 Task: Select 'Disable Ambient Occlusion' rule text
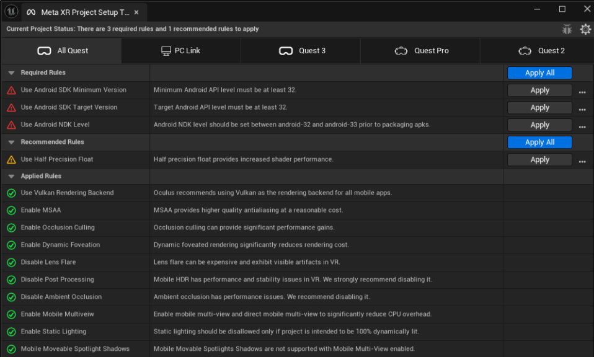(x=61, y=297)
